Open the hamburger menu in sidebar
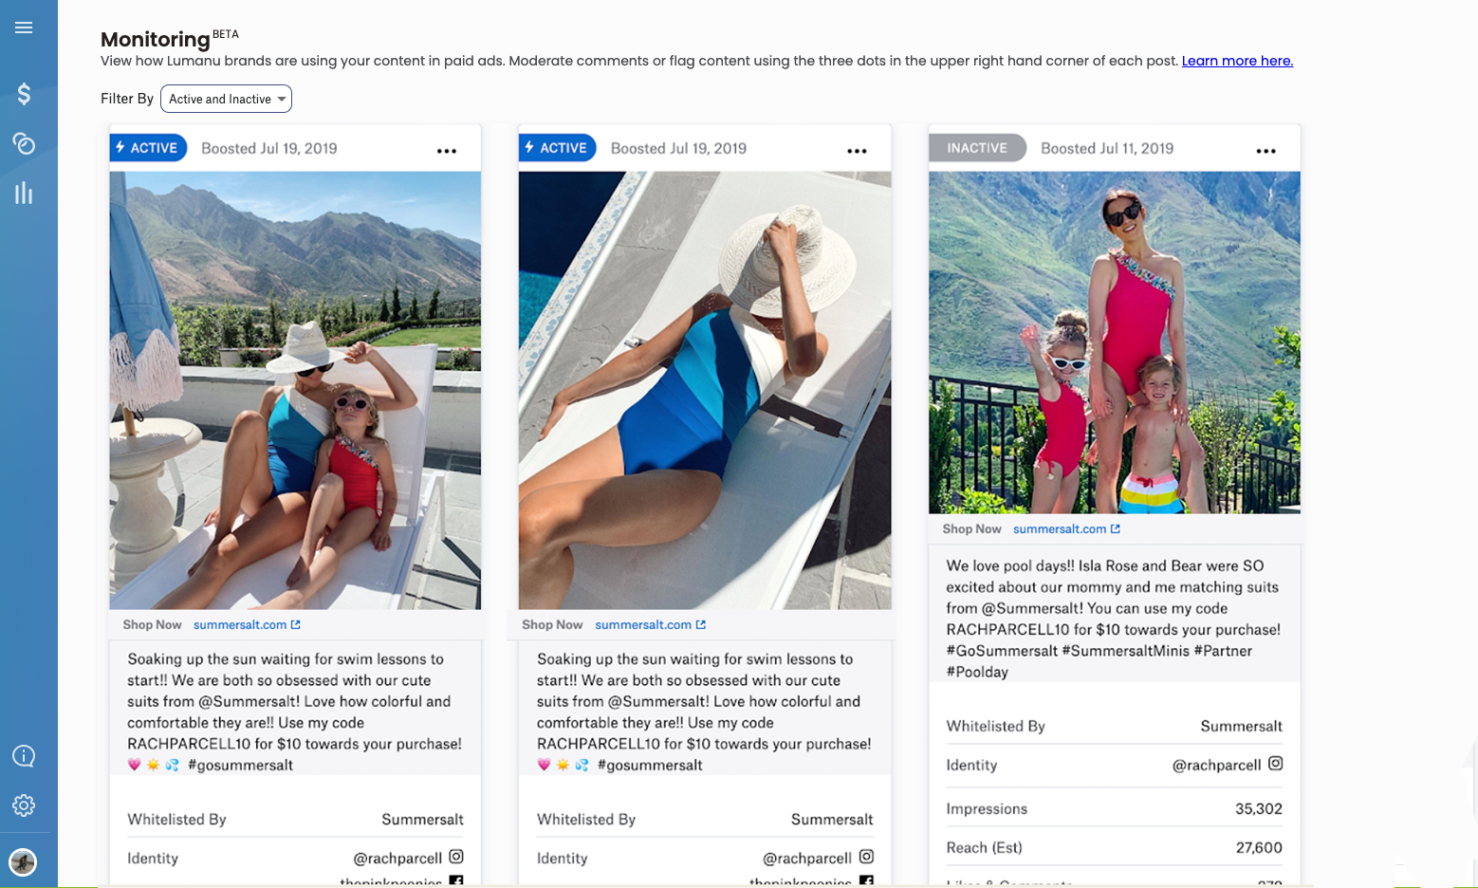The image size is (1478, 888). click(24, 28)
